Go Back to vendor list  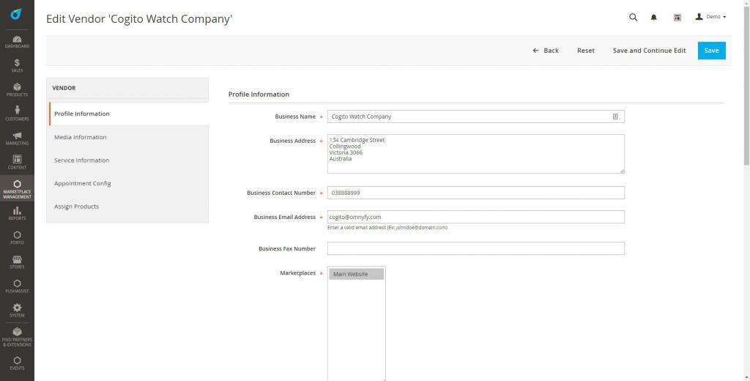(545, 51)
